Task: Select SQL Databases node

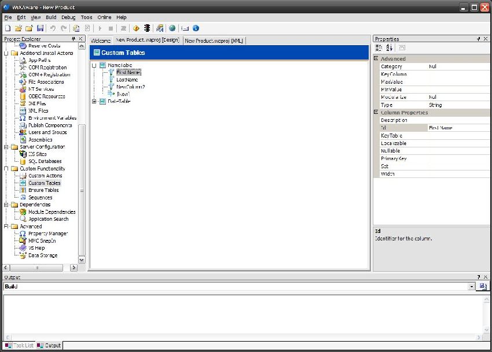Action: tap(45, 161)
